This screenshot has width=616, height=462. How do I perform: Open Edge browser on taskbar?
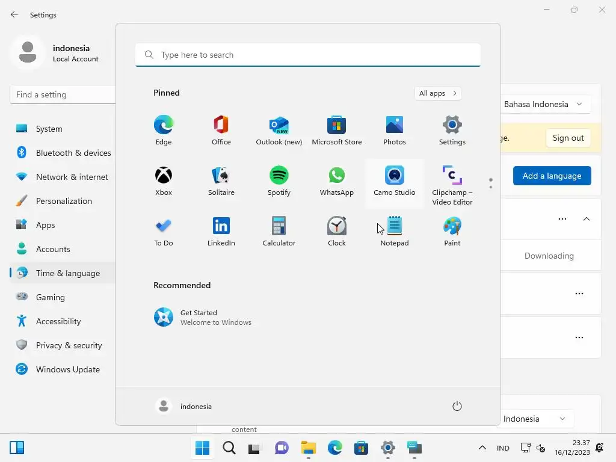(334, 448)
